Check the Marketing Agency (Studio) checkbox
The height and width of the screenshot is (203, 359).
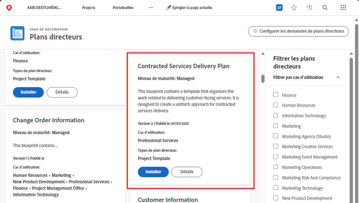click(276, 136)
